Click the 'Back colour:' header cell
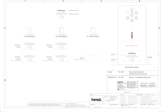 [144, 85]
